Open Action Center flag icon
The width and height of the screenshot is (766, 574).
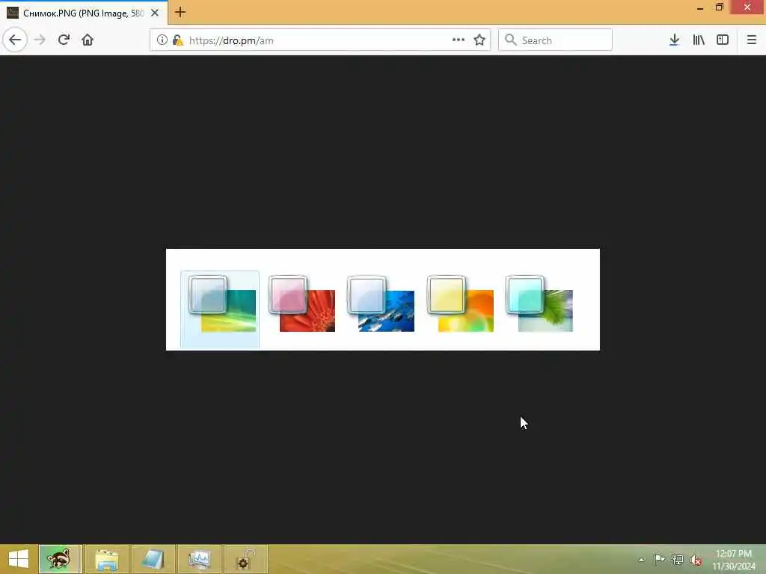point(659,559)
